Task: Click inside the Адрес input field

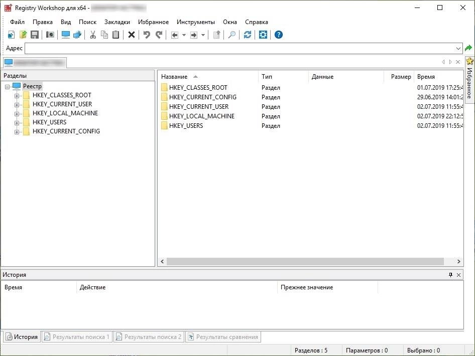Action: [x=240, y=49]
